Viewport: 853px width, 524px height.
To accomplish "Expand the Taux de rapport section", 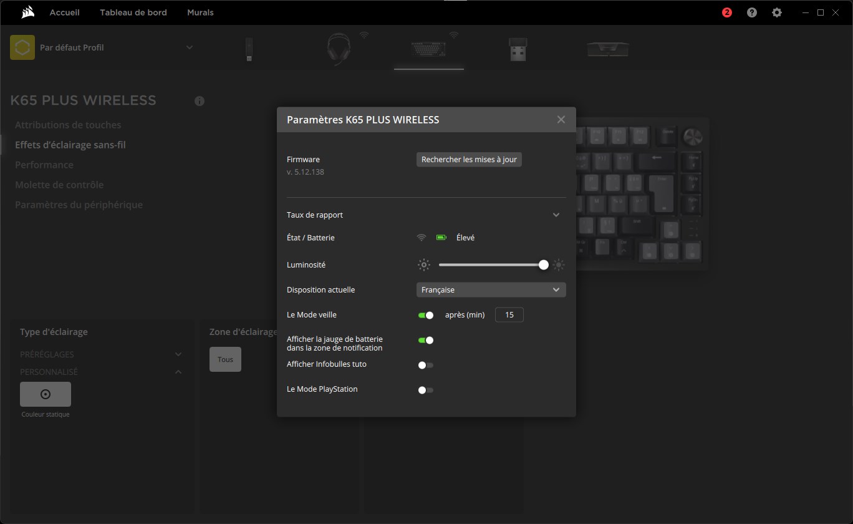I will 556,215.
